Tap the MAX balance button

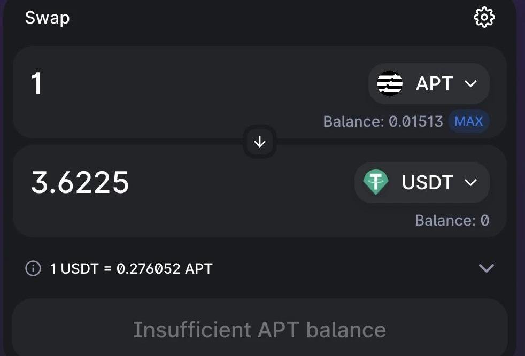469,121
